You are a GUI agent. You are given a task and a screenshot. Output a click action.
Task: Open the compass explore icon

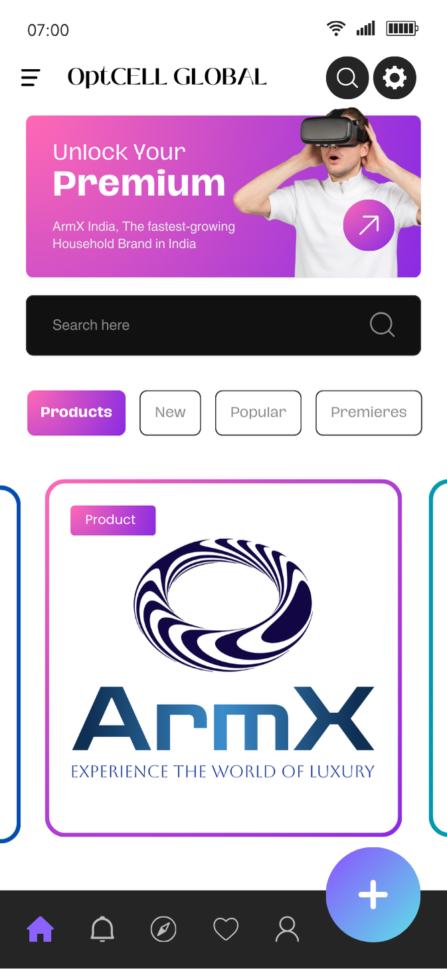(x=163, y=929)
